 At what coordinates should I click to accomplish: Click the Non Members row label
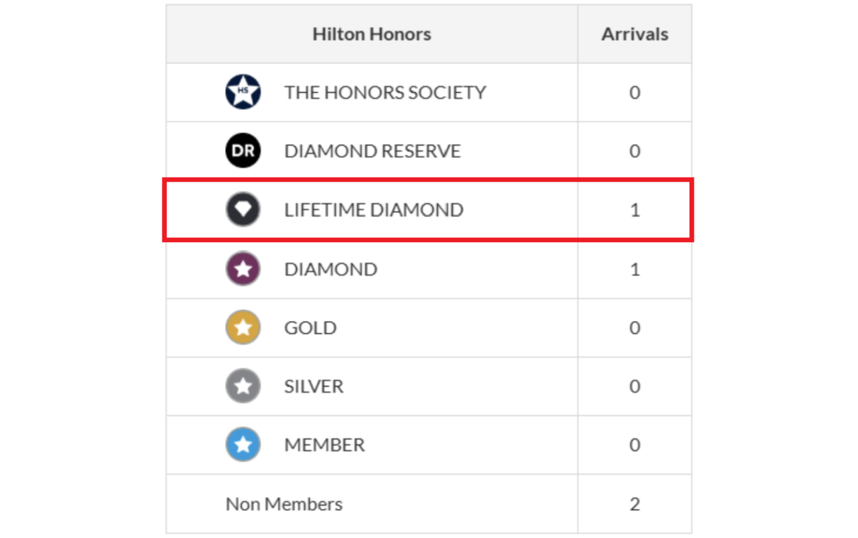coord(284,504)
